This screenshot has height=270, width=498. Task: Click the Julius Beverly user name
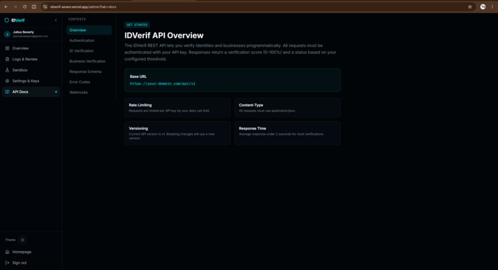[23, 32]
